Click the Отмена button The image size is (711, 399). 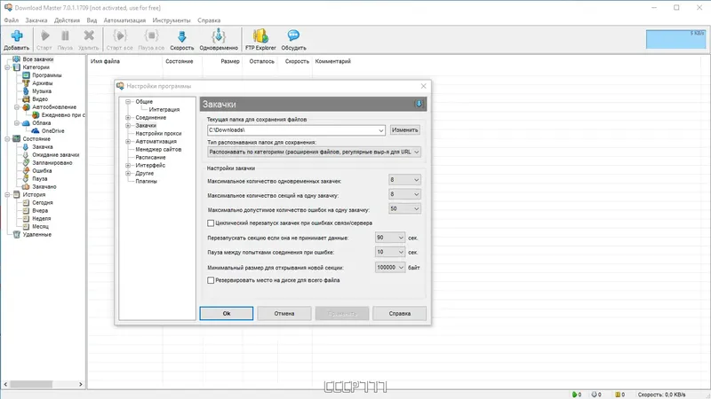click(284, 314)
